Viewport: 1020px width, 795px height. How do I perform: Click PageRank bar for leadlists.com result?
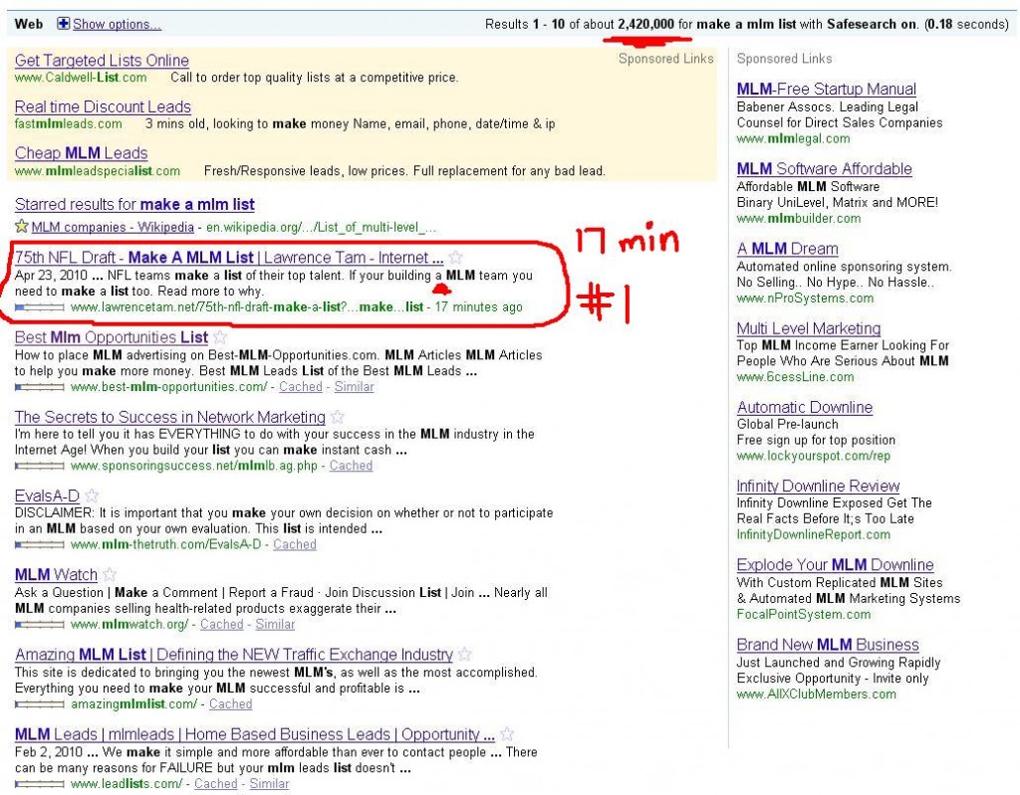(x=39, y=785)
